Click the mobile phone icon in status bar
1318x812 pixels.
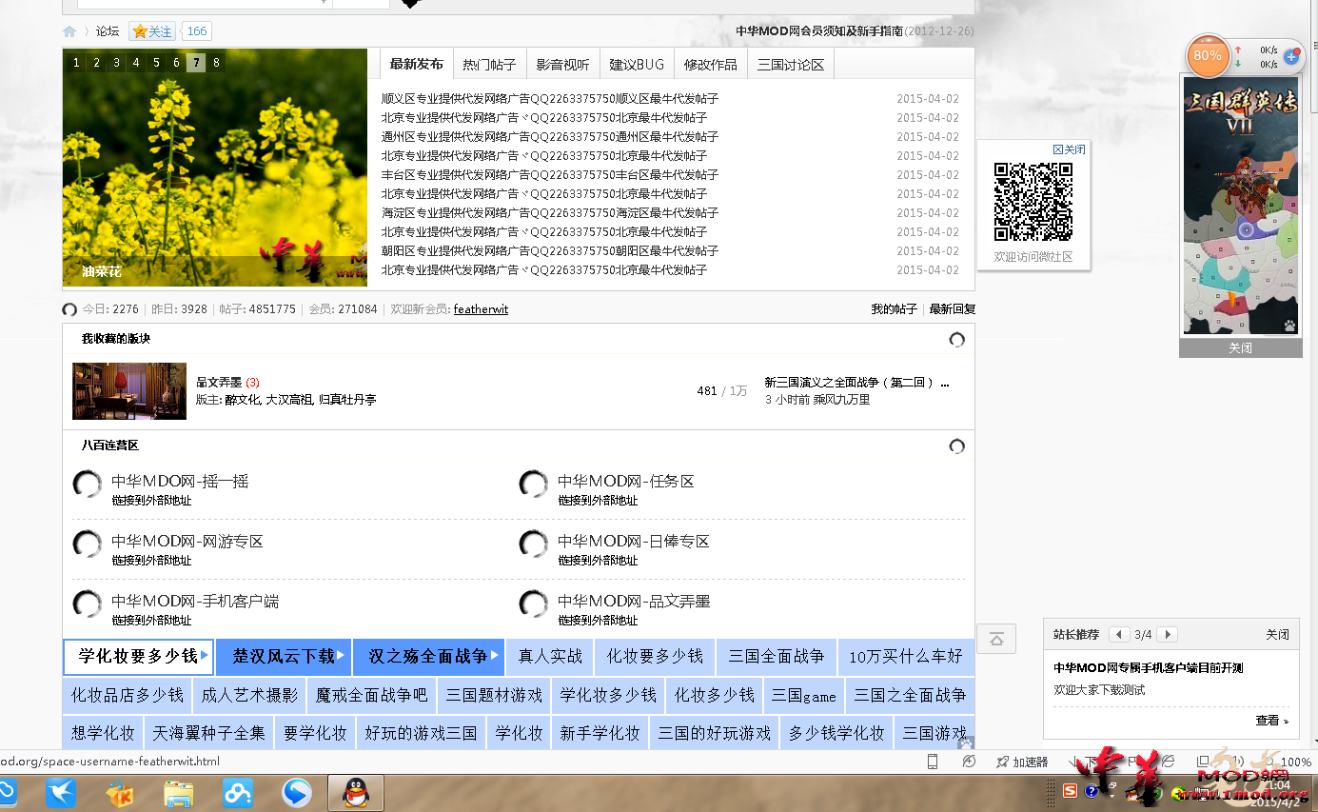(933, 762)
